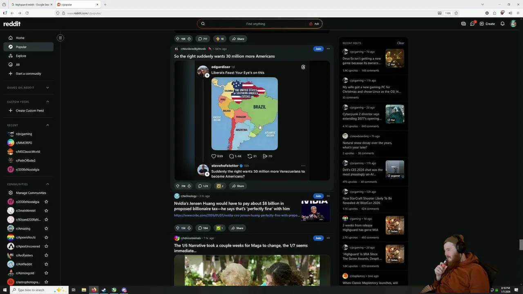Collapse Recent section
This screenshot has width=523, height=294.
pos(47,125)
